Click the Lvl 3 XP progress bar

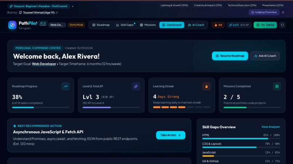(x=111, y=107)
